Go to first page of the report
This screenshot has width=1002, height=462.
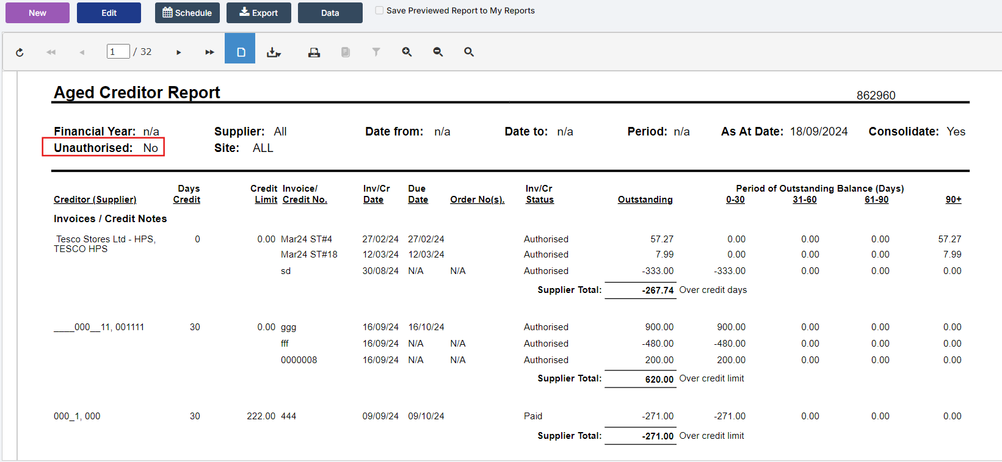point(51,52)
